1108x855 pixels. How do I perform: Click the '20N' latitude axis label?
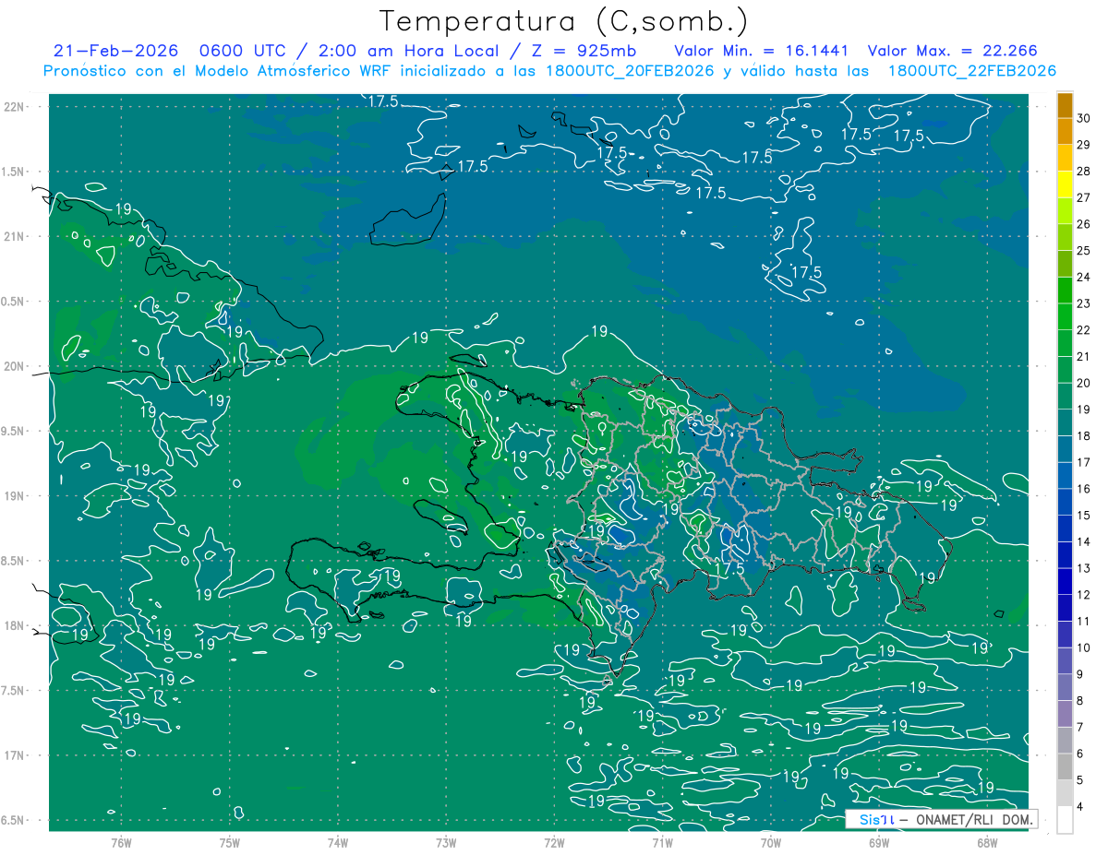tap(16, 366)
